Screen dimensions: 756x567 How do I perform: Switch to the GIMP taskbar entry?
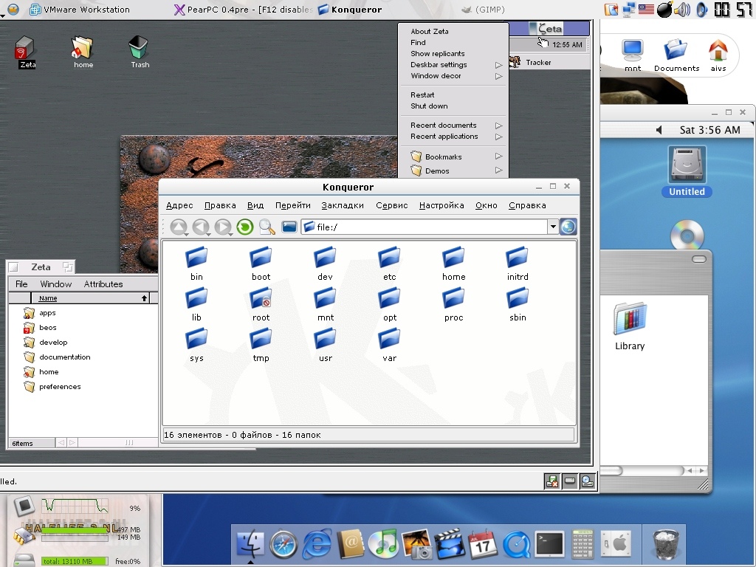[x=483, y=9]
